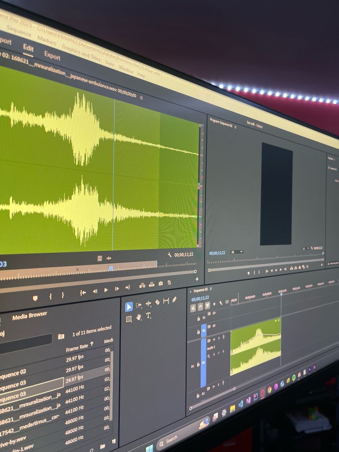
Task: Open Sequence 02 timeline panel menu
Action: click(x=211, y=289)
